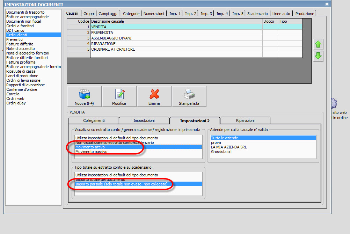Select Documenti di trasporto in document list

pyautogui.click(x=33, y=12)
